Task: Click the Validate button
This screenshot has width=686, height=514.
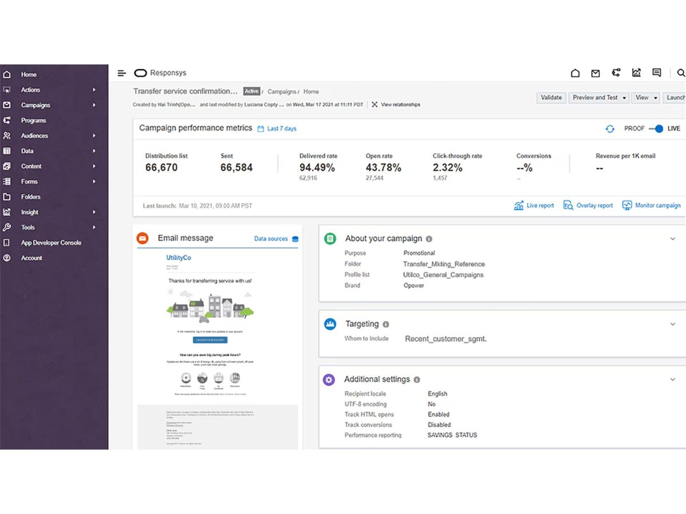Action: click(551, 98)
